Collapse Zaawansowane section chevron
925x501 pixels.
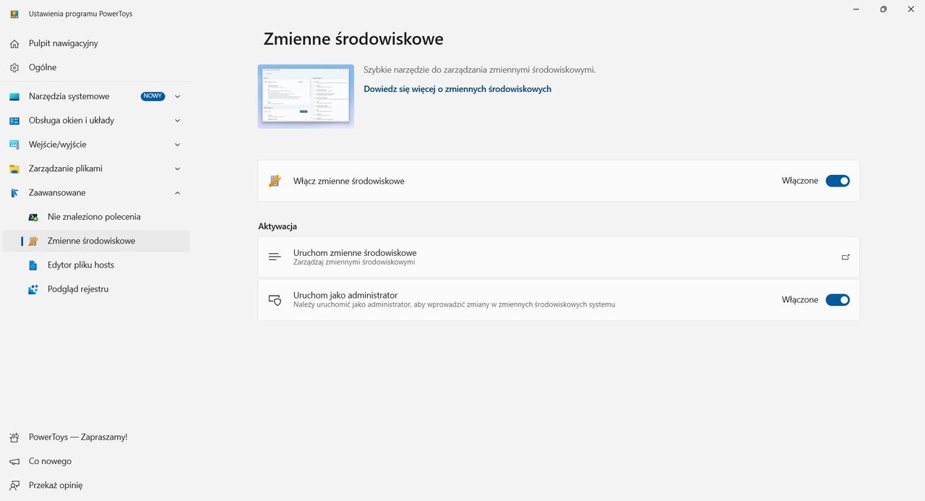click(x=178, y=193)
